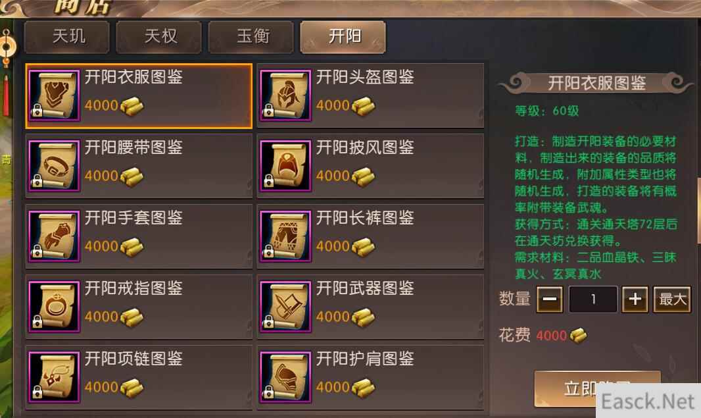Click the quantity input field showing 1
This screenshot has height=418, width=701.
tap(592, 299)
